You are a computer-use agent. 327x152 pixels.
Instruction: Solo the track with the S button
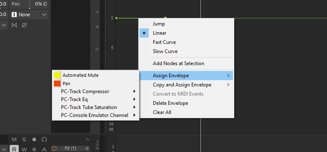click(x=24, y=140)
